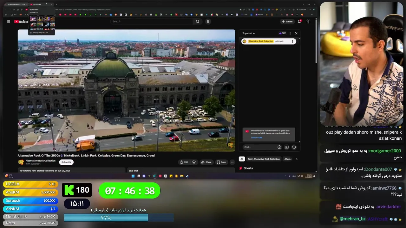Click the tab preview thumbnail popup
The width and height of the screenshot is (406, 228).
pos(42,21)
